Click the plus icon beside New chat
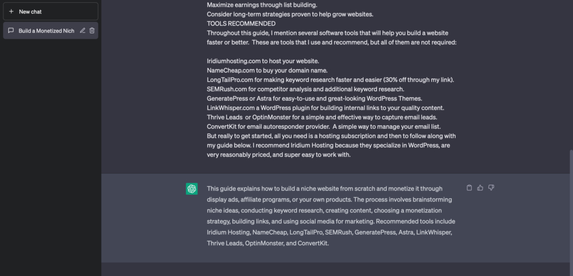 coord(11,11)
